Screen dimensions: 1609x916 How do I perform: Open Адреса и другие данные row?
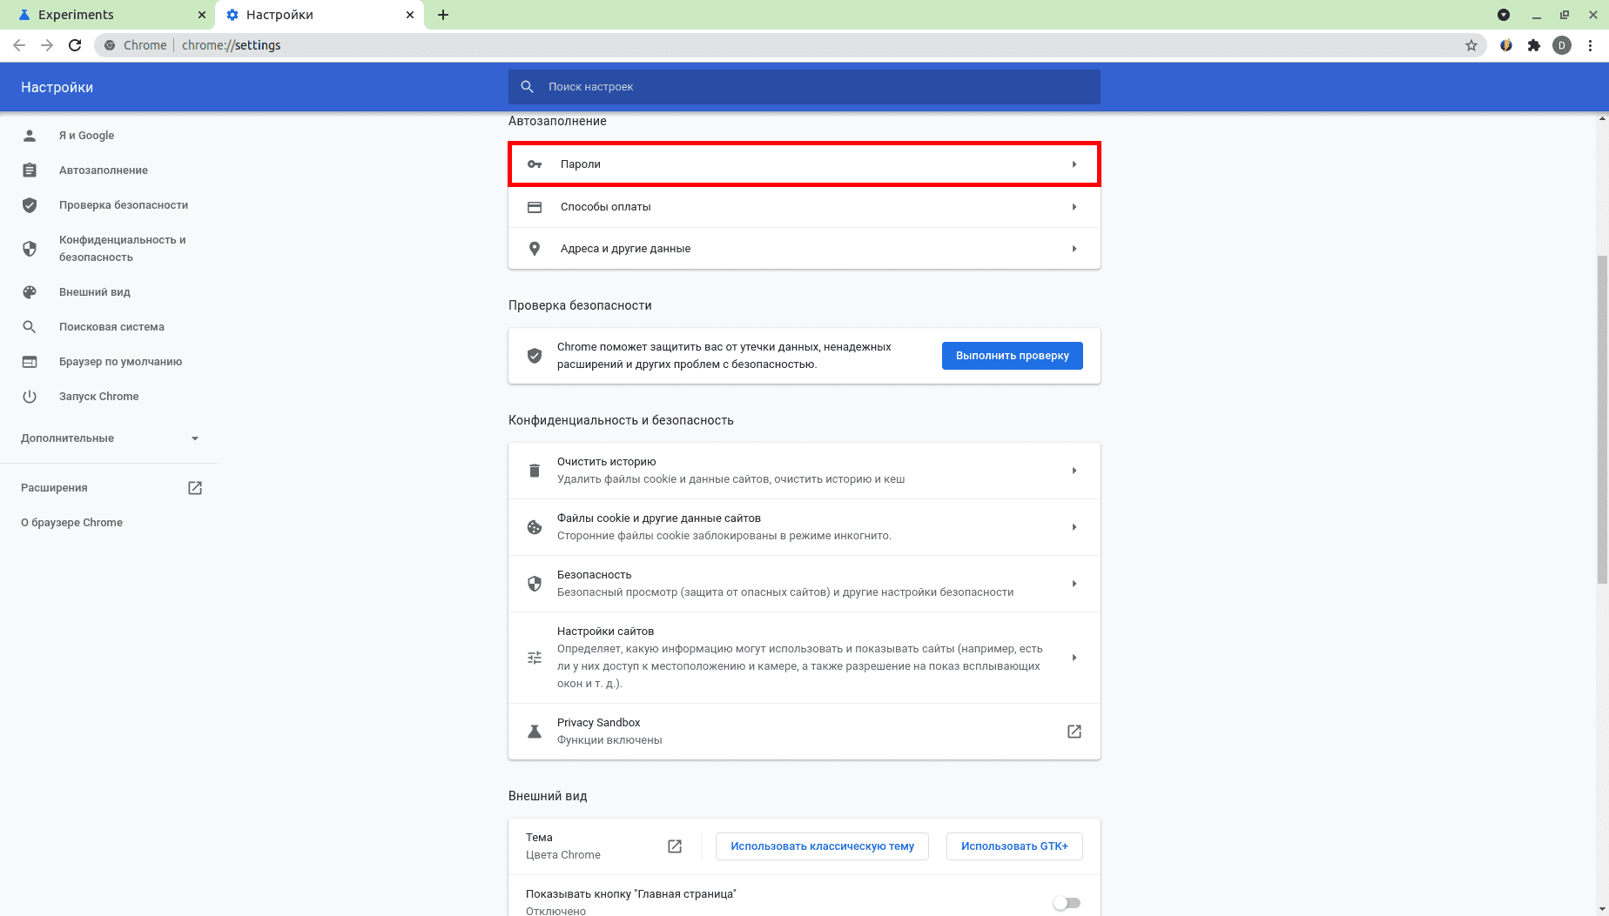(x=804, y=249)
